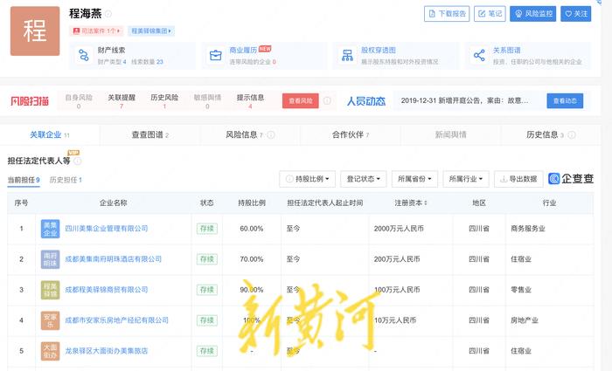The image size is (612, 371).
Task: Click the blue 查看动态 button
Action: (565, 101)
